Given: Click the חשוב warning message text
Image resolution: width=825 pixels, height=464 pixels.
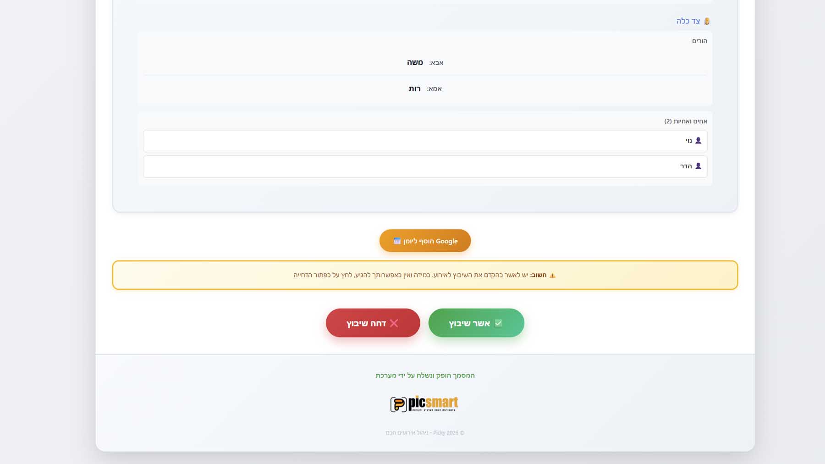Looking at the screenshot, I should click(419, 275).
